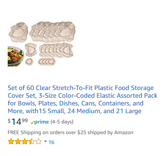Click the Prime checkmark logo

[x=40, y=122]
